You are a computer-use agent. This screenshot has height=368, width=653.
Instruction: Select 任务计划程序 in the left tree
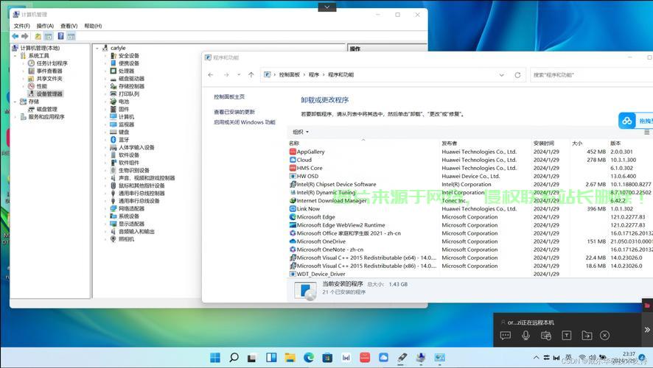(52, 63)
